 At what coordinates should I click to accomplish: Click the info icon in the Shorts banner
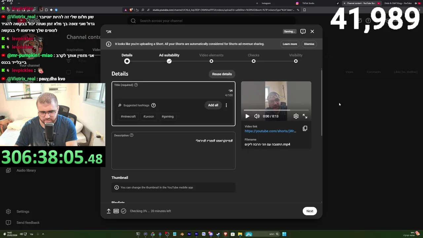(x=109, y=44)
